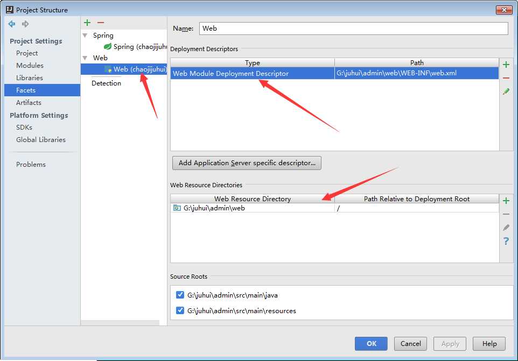Click the Help button
This screenshot has width=518, height=361.
pyautogui.click(x=489, y=343)
